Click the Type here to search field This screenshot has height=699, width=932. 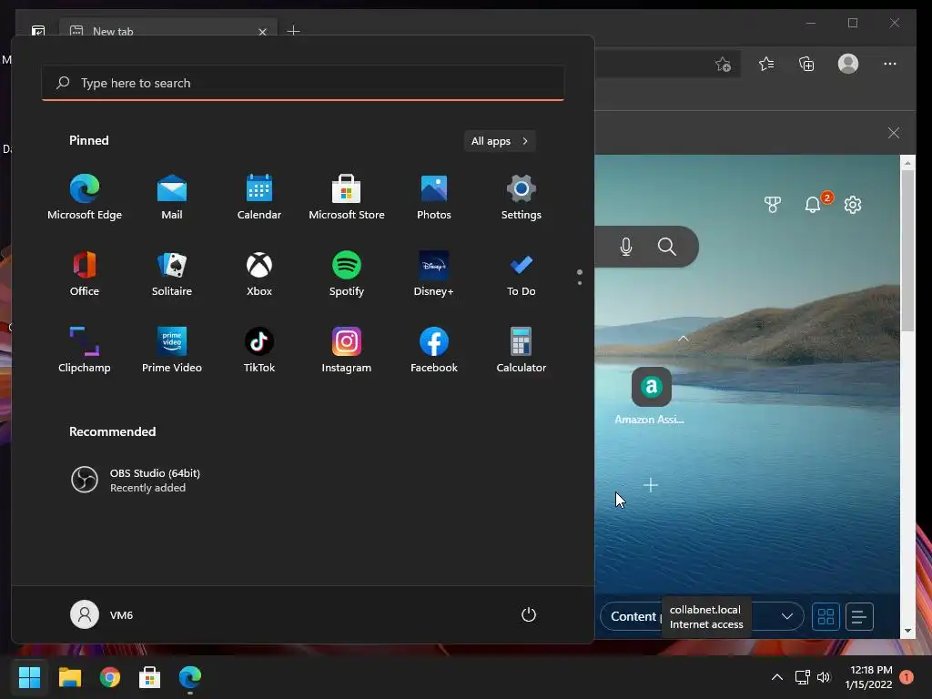(303, 83)
